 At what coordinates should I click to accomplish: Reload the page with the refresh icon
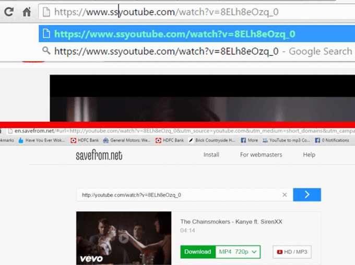pos(9,12)
